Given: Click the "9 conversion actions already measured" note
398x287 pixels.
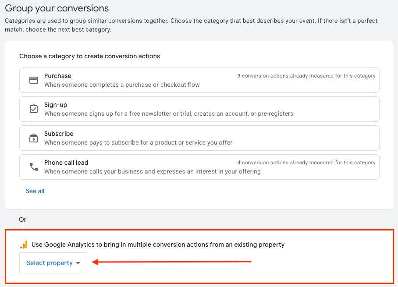Looking at the screenshot, I should click(x=306, y=76).
